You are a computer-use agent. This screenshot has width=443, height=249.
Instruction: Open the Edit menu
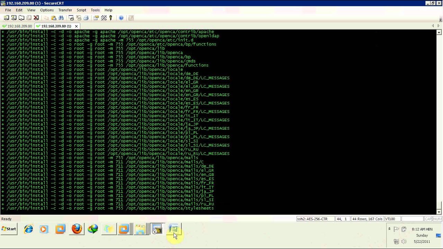tap(19, 10)
